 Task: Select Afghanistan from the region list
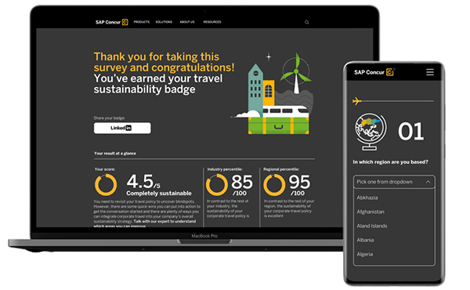(x=371, y=212)
